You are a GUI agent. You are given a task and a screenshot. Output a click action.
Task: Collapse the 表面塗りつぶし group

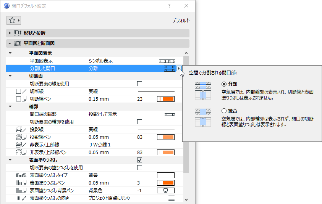[10, 160]
